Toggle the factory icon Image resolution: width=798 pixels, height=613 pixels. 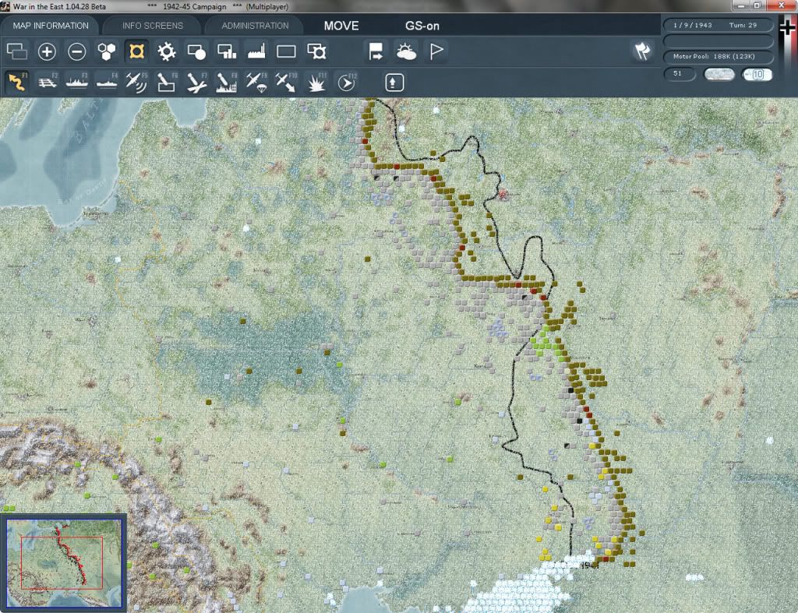tap(256, 51)
